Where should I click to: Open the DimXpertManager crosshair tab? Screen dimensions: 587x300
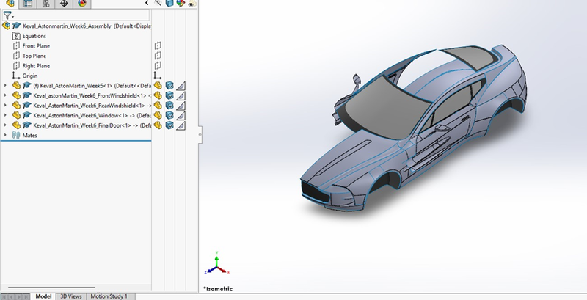[x=64, y=4]
